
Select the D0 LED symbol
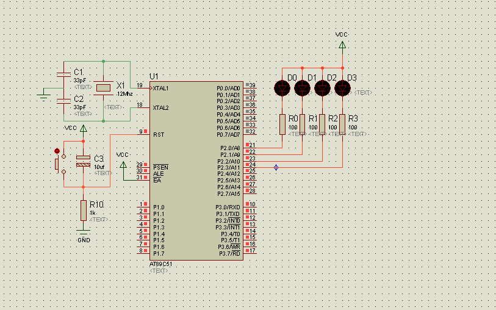pos(282,88)
